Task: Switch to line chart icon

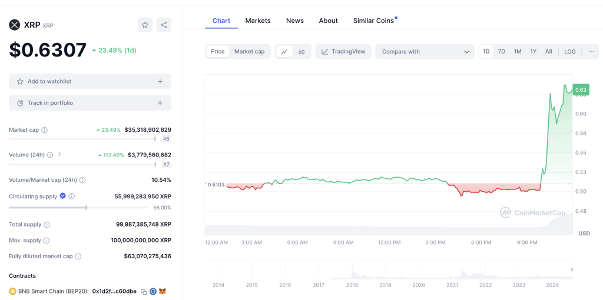Action: (x=284, y=52)
